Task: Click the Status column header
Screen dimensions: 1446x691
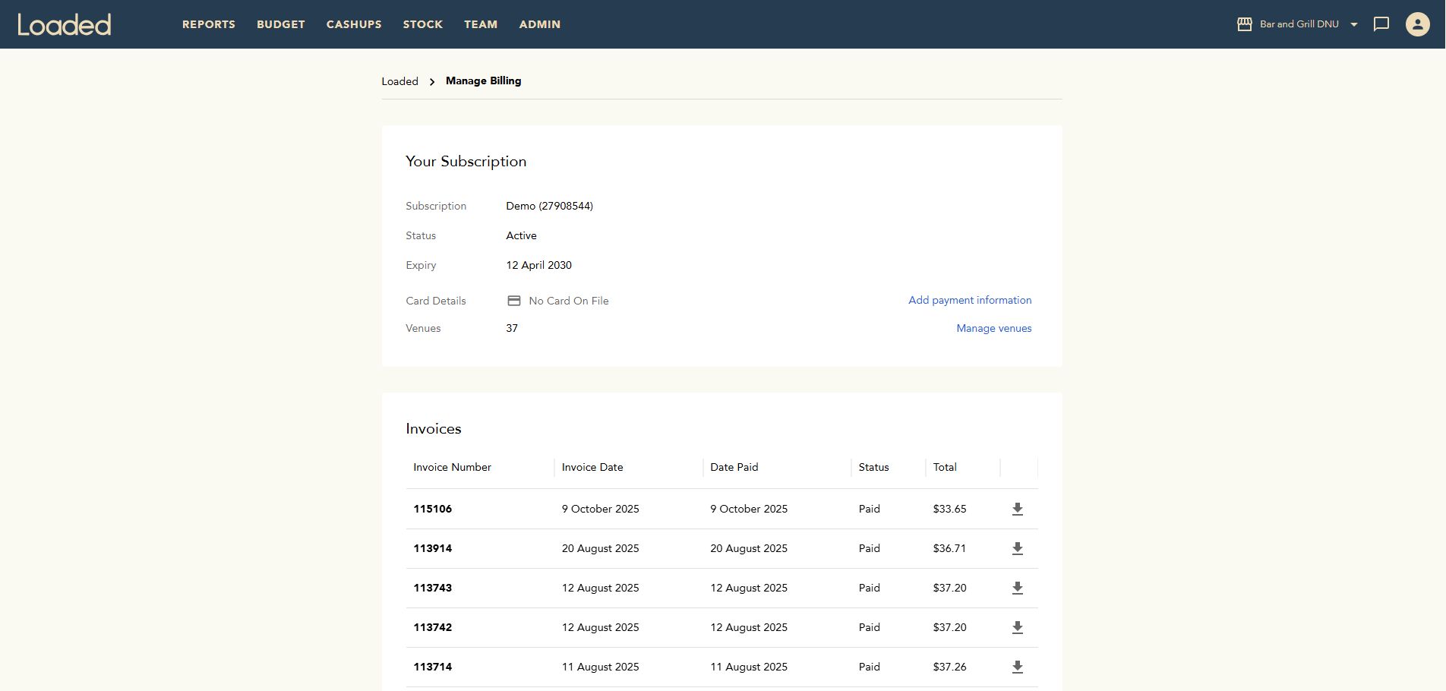Action: coord(873,467)
